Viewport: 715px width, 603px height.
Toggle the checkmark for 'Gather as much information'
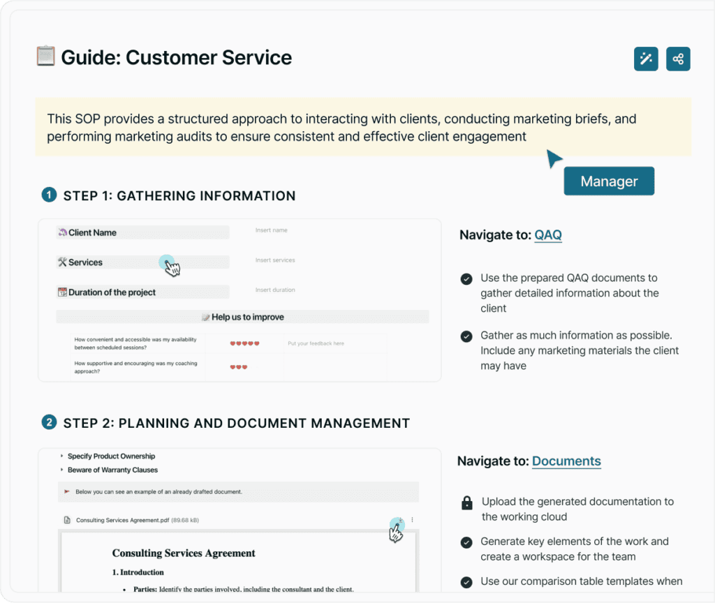(466, 336)
